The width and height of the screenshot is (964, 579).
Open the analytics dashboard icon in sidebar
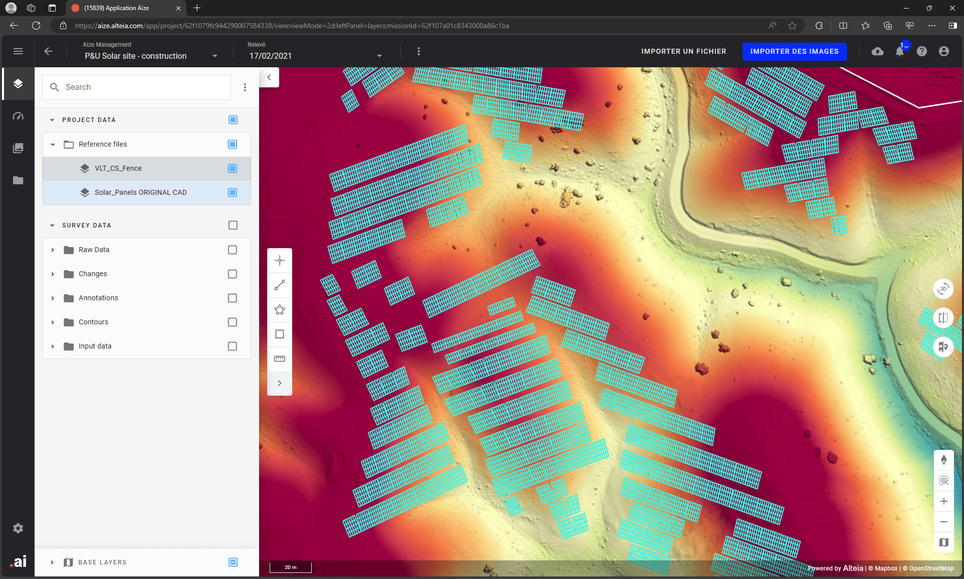(x=18, y=116)
